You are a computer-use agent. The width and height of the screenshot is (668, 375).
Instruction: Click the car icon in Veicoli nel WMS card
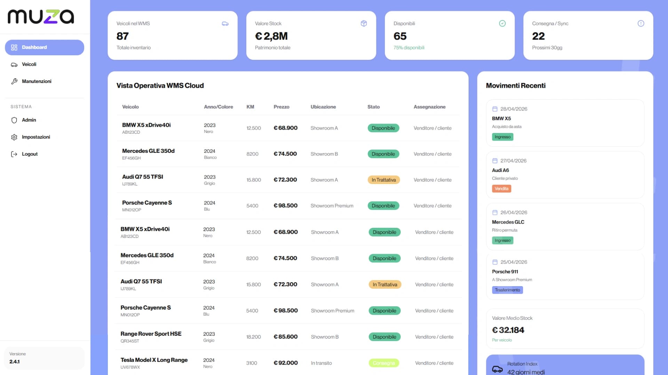225,24
